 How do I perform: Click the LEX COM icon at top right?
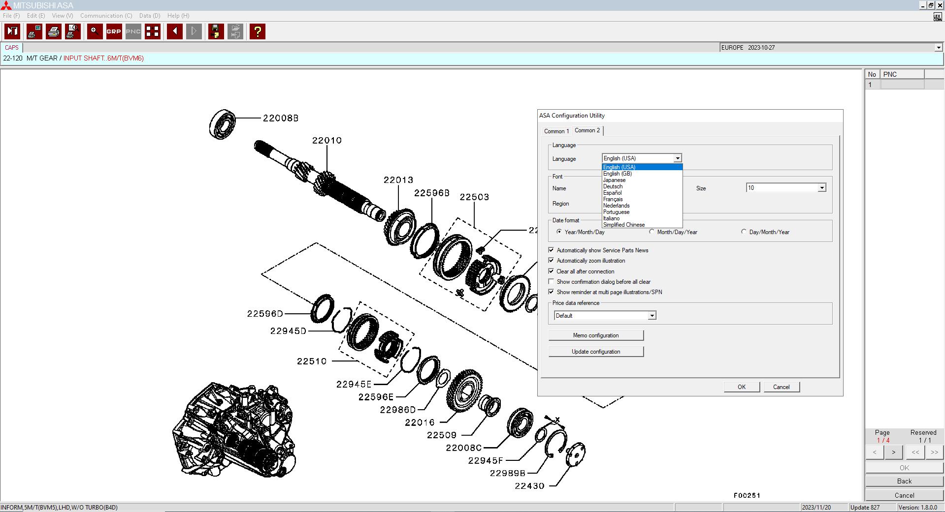(x=937, y=17)
